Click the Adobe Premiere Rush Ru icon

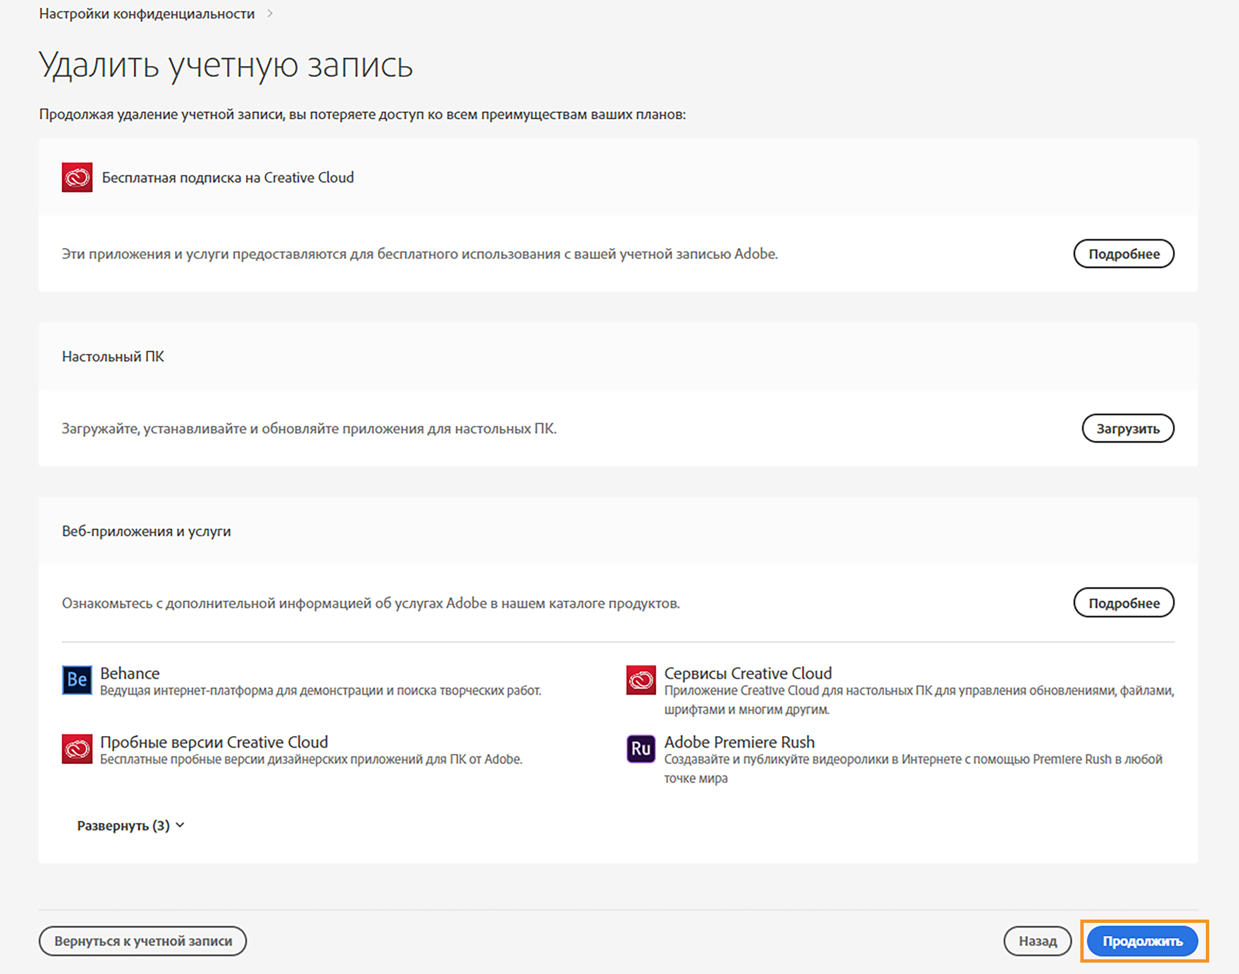pos(641,749)
